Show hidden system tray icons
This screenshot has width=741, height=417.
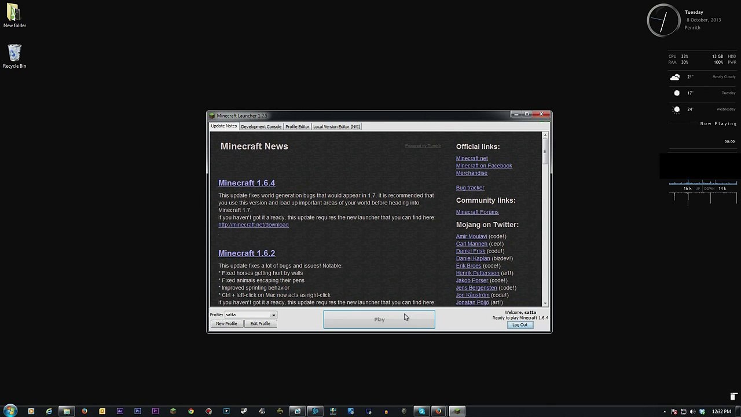point(665,411)
